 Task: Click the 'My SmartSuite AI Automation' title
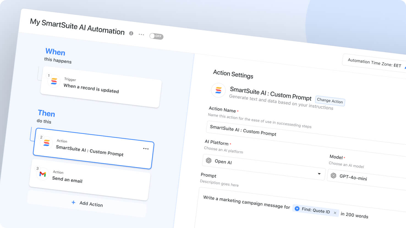pyautogui.click(x=77, y=26)
